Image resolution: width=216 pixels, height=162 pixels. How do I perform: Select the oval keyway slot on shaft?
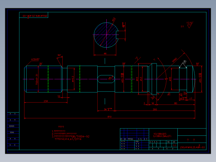(106, 79)
